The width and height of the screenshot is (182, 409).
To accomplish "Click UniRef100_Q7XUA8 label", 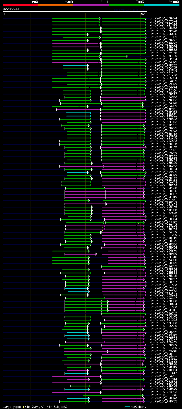I will click(163, 182).
